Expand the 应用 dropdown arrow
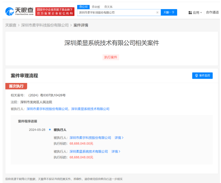This screenshot has height=183, width=221. coord(201,13)
